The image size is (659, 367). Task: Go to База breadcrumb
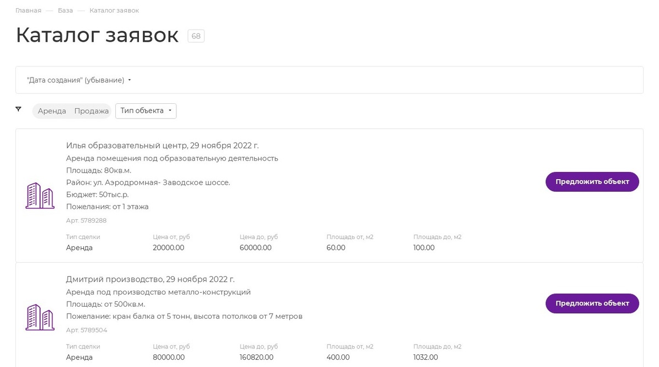coord(65,10)
